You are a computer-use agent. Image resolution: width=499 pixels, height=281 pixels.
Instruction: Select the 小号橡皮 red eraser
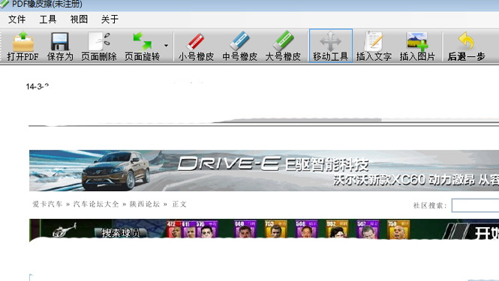[196, 46]
